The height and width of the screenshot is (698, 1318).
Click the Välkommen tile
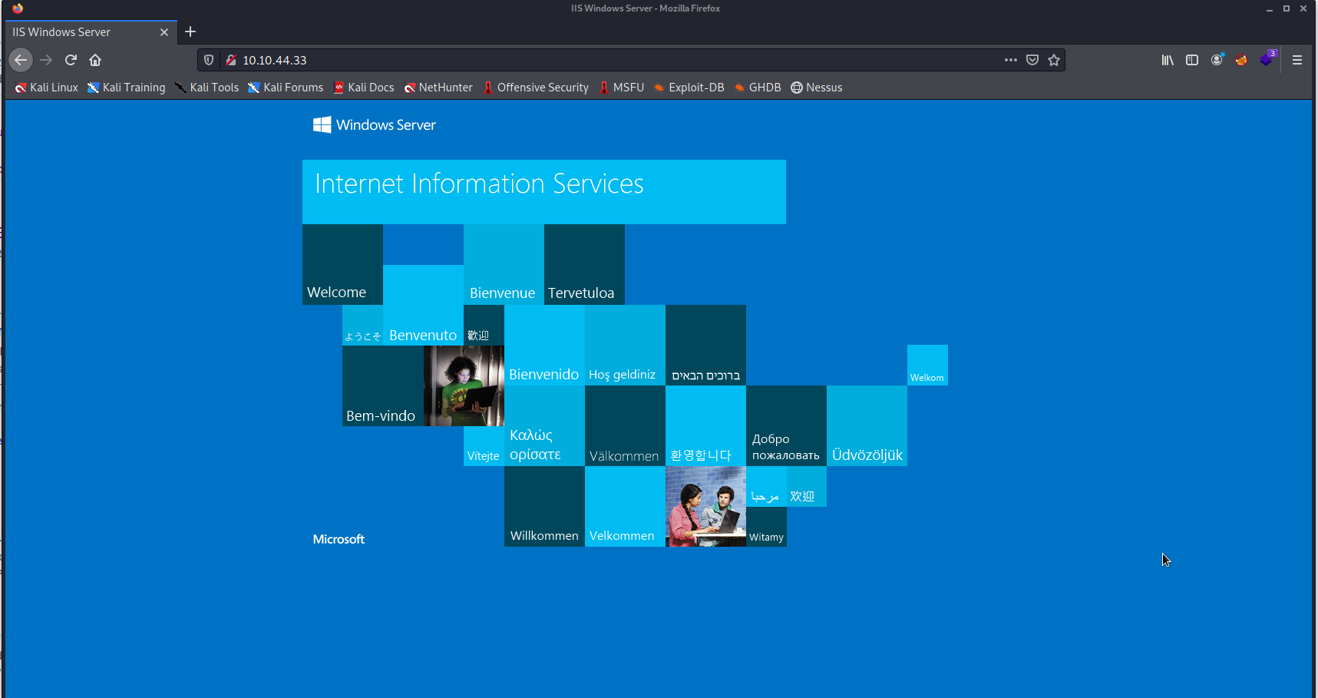coord(625,425)
